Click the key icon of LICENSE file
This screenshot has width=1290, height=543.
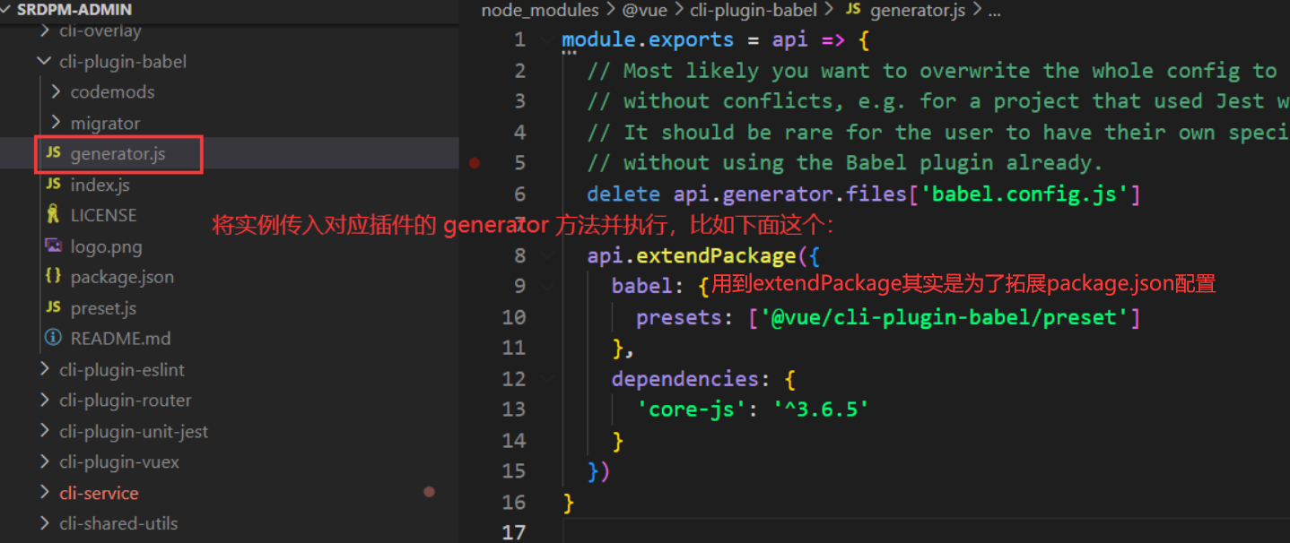[53, 215]
